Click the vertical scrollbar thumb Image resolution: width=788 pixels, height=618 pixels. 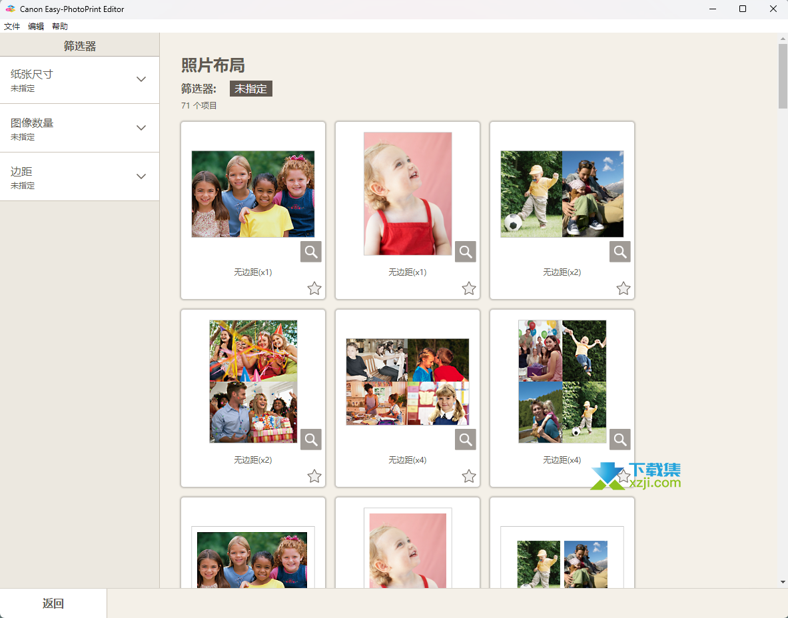coord(783,76)
